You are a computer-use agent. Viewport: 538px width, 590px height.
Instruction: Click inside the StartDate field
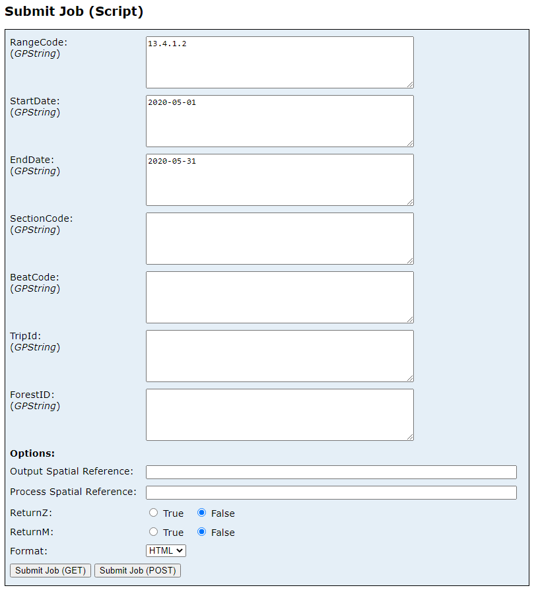pyautogui.click(x=279, y=120)
